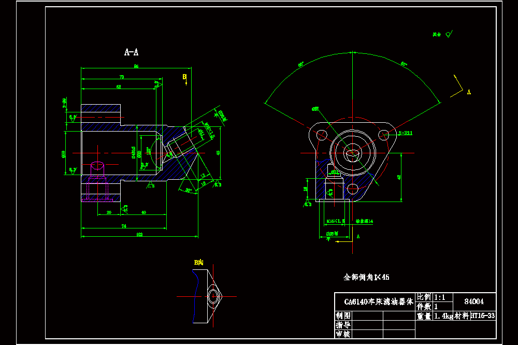Select the "制图" title block row
The height and width of the screenshot is (345, 518).
click(x=375, y=315)
